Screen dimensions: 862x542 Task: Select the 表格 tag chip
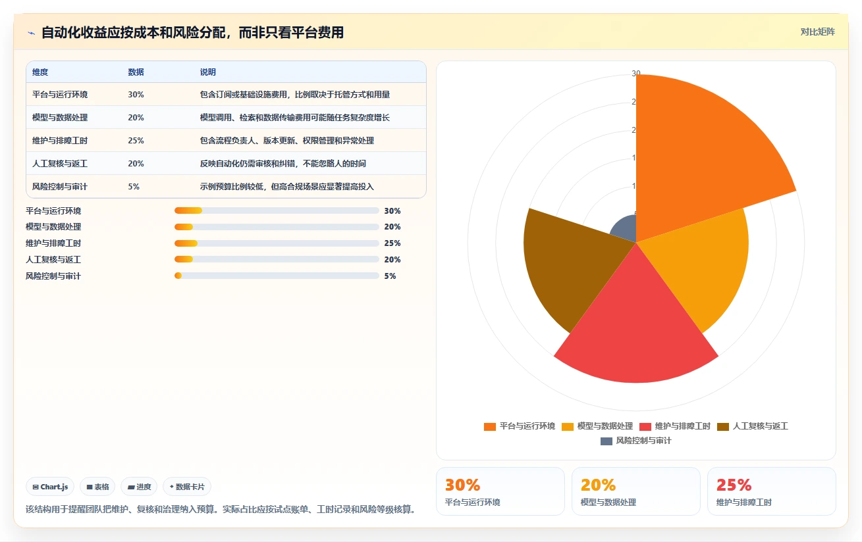[97, 487]
